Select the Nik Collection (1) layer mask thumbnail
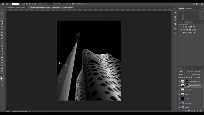This screenshot has width=204, height=115. pos(187,86)
